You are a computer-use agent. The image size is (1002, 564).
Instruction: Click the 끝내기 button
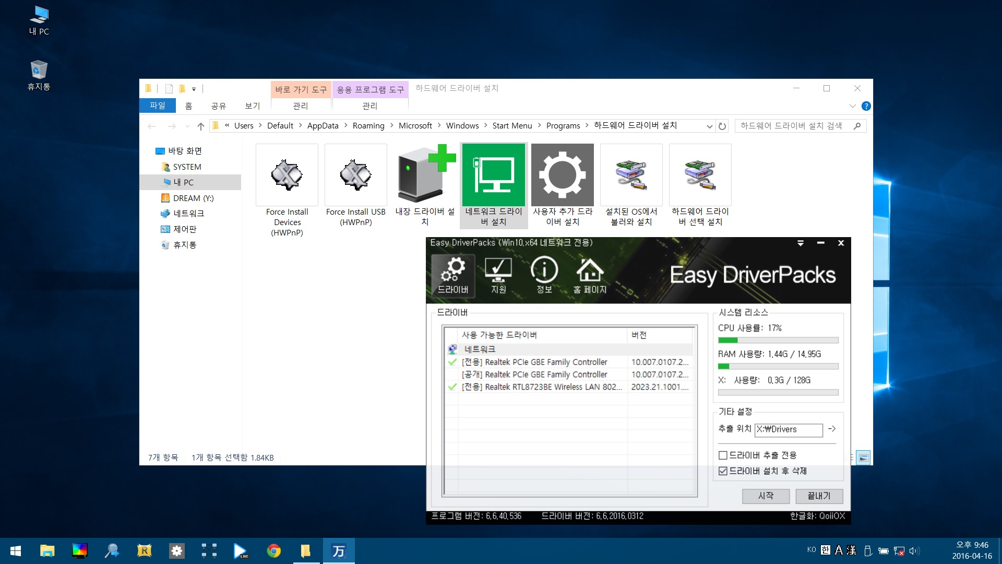(x=819, y=496)
